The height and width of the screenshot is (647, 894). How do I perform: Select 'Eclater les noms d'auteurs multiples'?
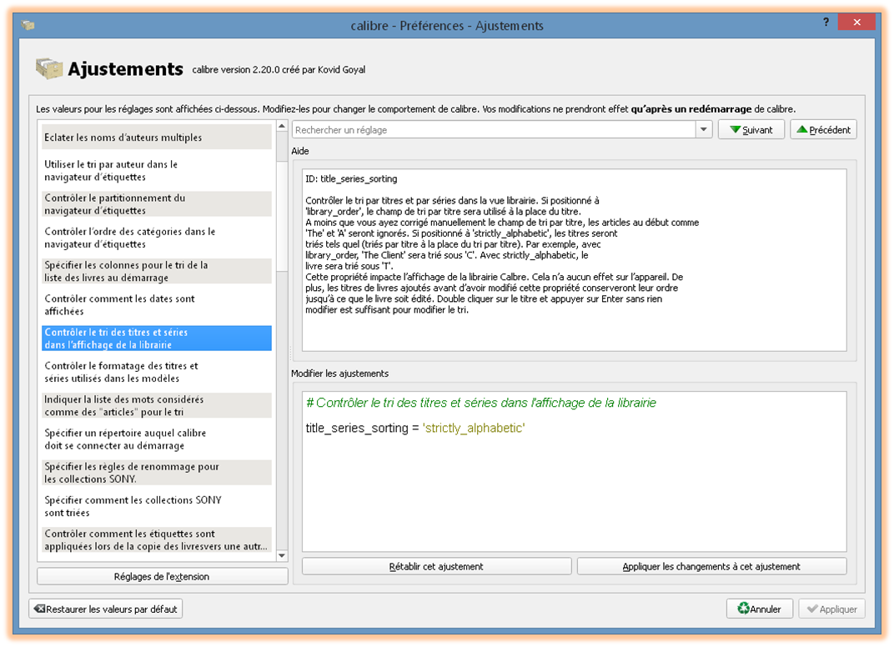tap(157, 138)
